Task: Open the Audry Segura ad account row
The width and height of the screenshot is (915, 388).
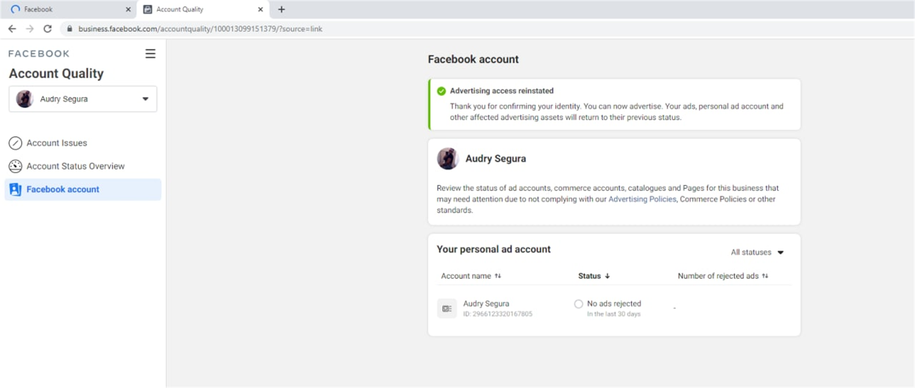Action: pos(614,308)
